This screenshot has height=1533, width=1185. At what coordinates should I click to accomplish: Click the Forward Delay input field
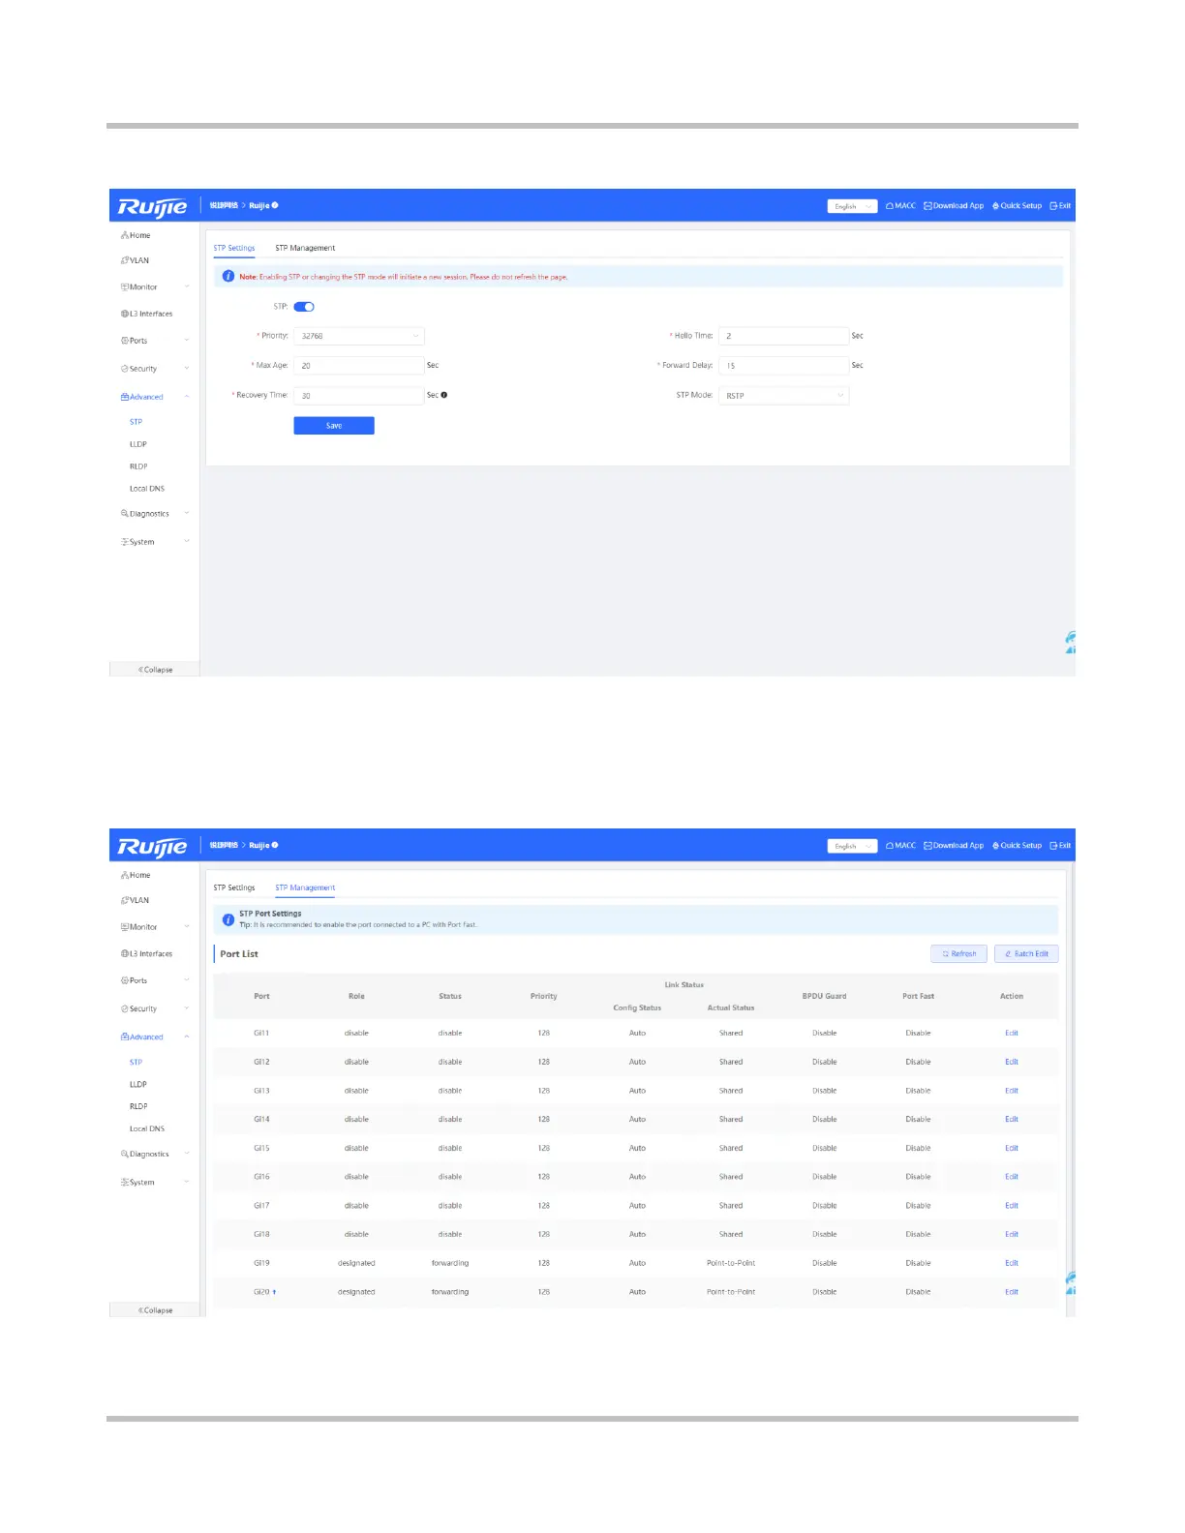point(784,365)
